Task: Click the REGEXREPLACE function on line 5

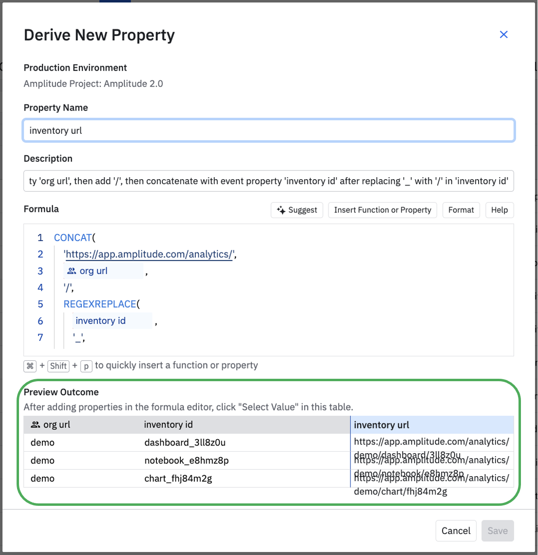Action: point(100,304)
